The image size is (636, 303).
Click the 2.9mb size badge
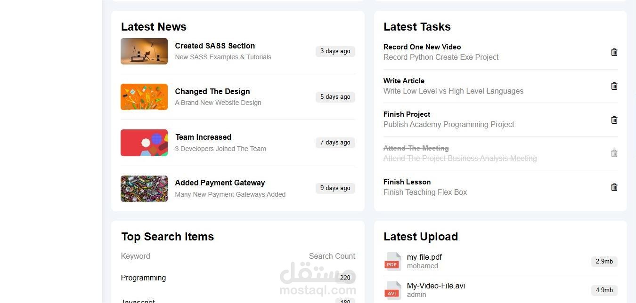604,262
